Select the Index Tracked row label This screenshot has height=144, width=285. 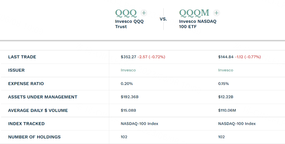(26, 124)
